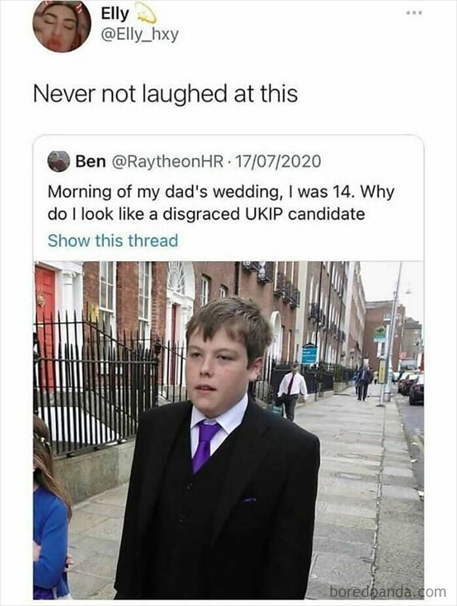Open Elly's profile picture
457x606 pixels.
[x=61, y=25]
